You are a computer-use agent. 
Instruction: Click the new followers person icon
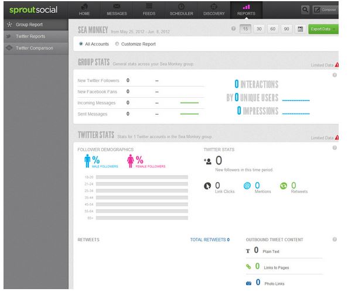coord(208,161)
